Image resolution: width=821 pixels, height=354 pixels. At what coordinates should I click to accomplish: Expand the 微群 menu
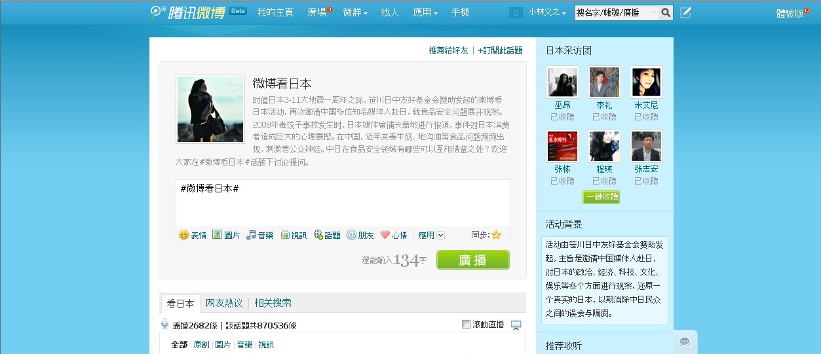[x=355, y=12]
